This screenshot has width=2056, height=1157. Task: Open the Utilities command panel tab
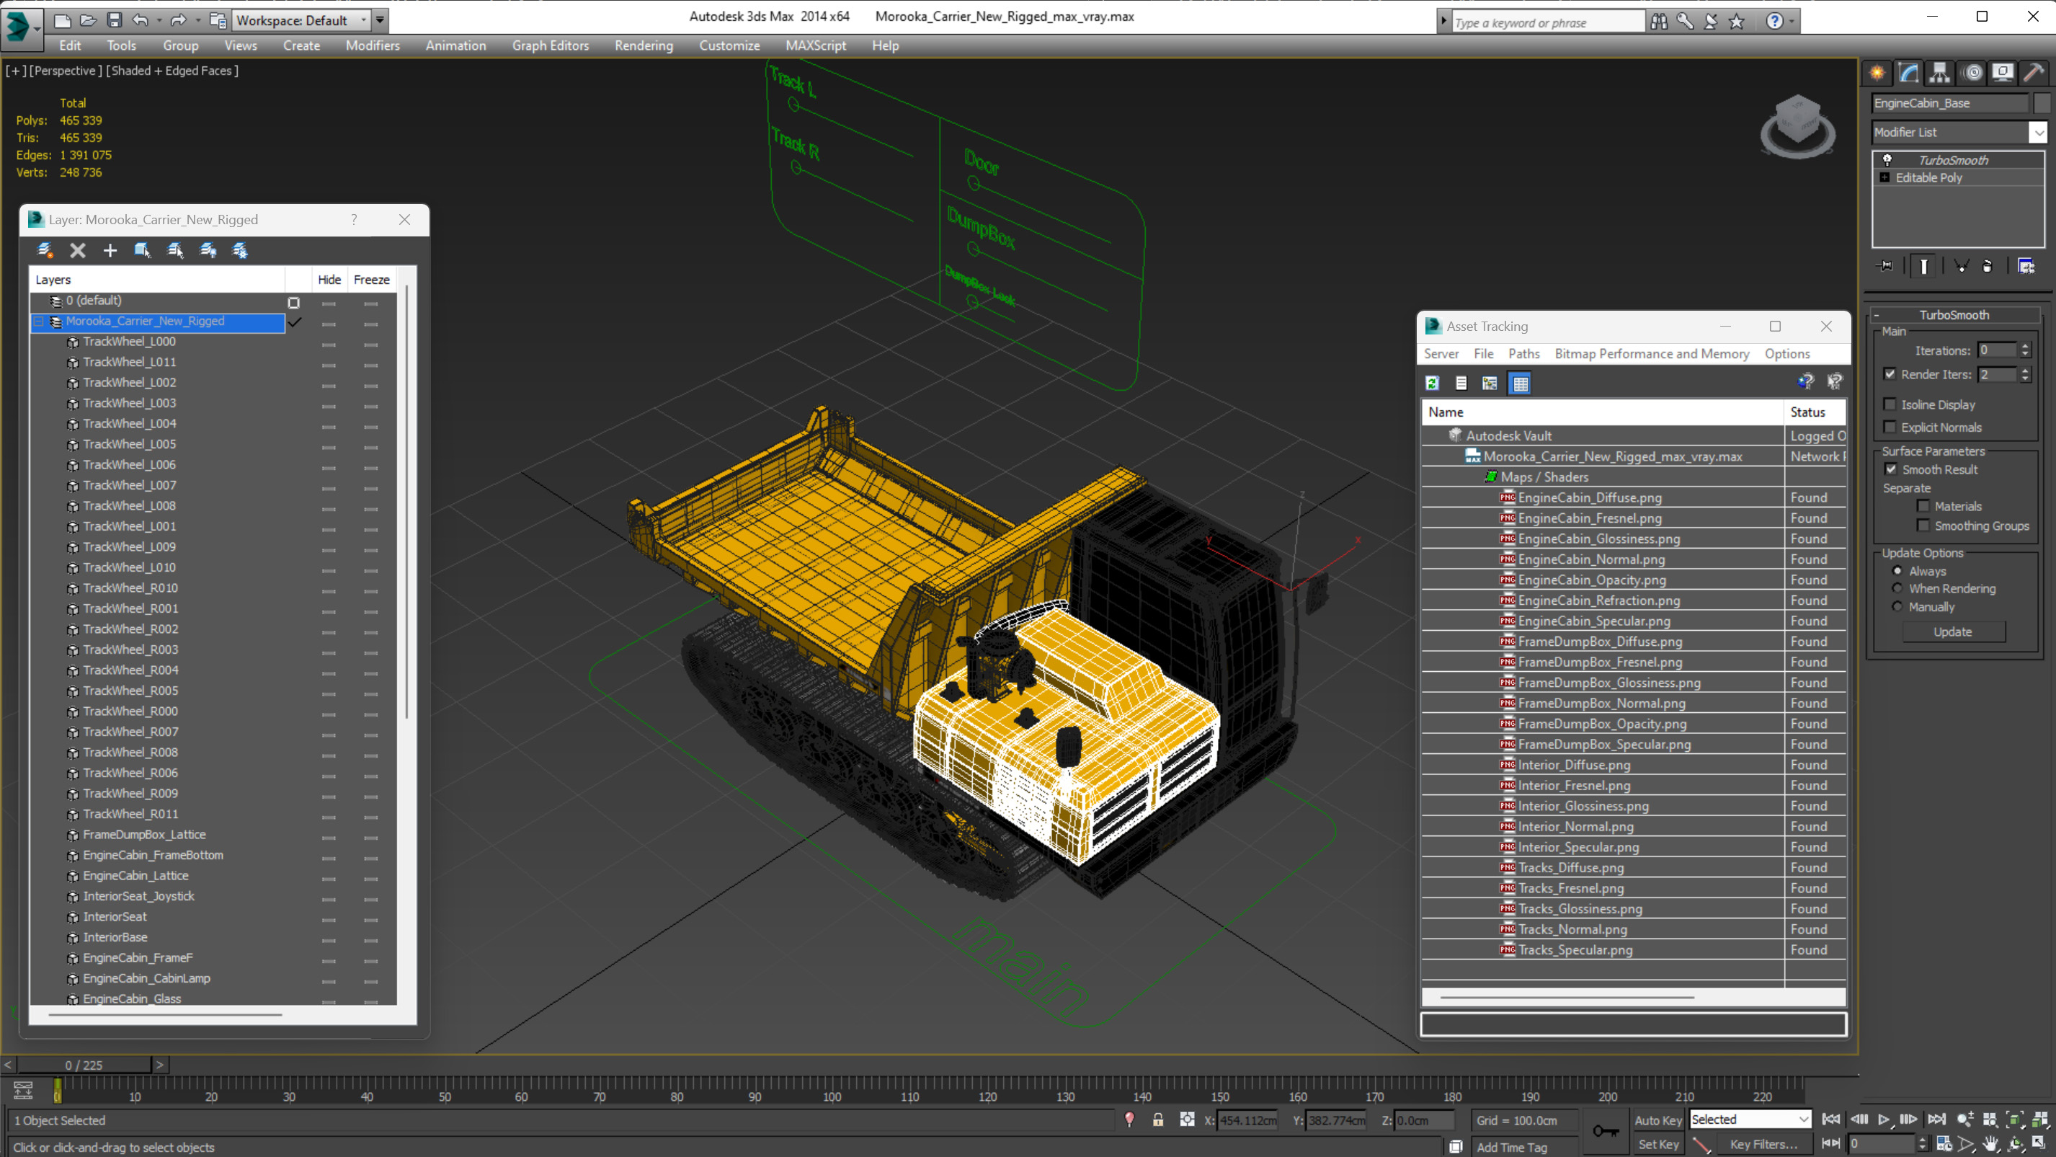(2034, 73)
